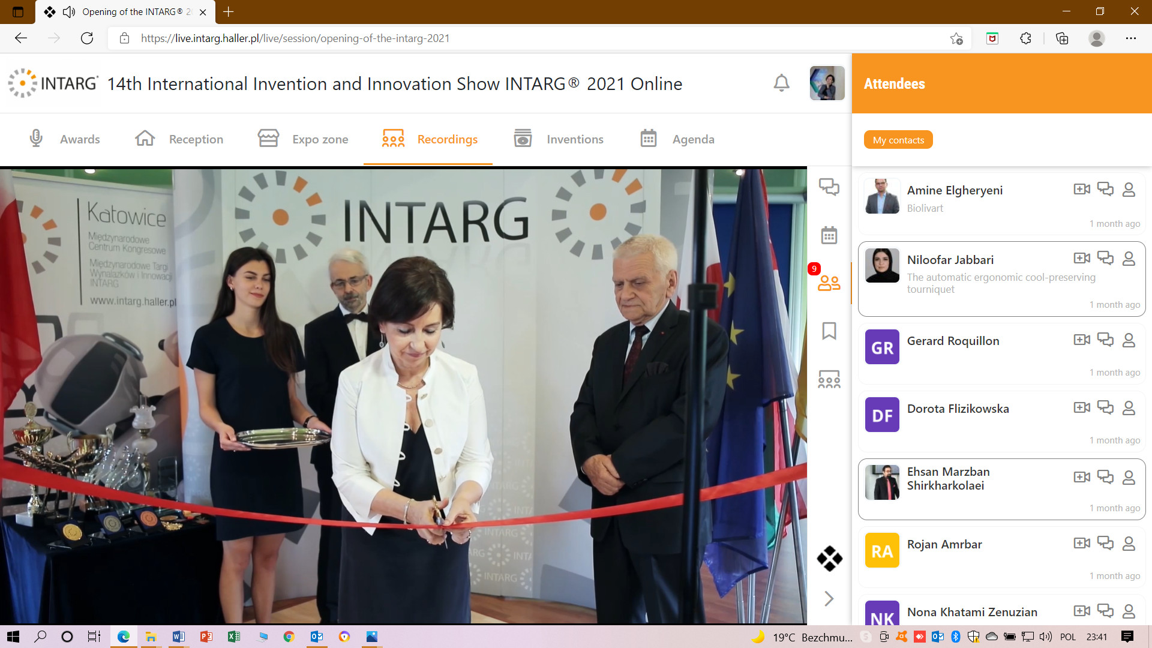Collapse the side panel with the arrow
Image resolution: width=1152 pixels, height=648 pixels.
pyautogui.click(x=829, y=598)
